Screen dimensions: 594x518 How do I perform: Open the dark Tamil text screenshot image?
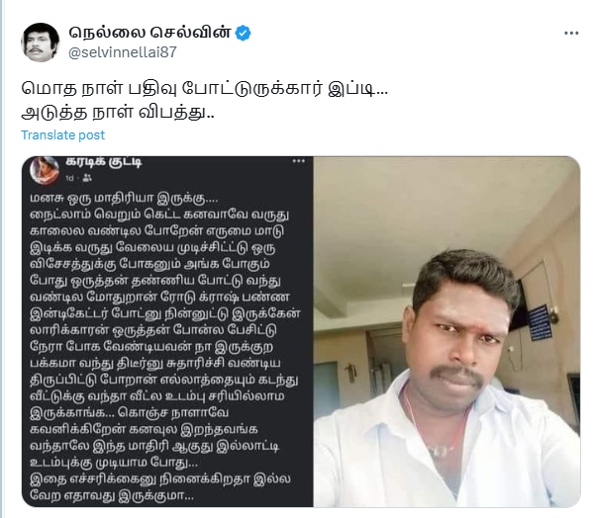[x=167, y=331]
